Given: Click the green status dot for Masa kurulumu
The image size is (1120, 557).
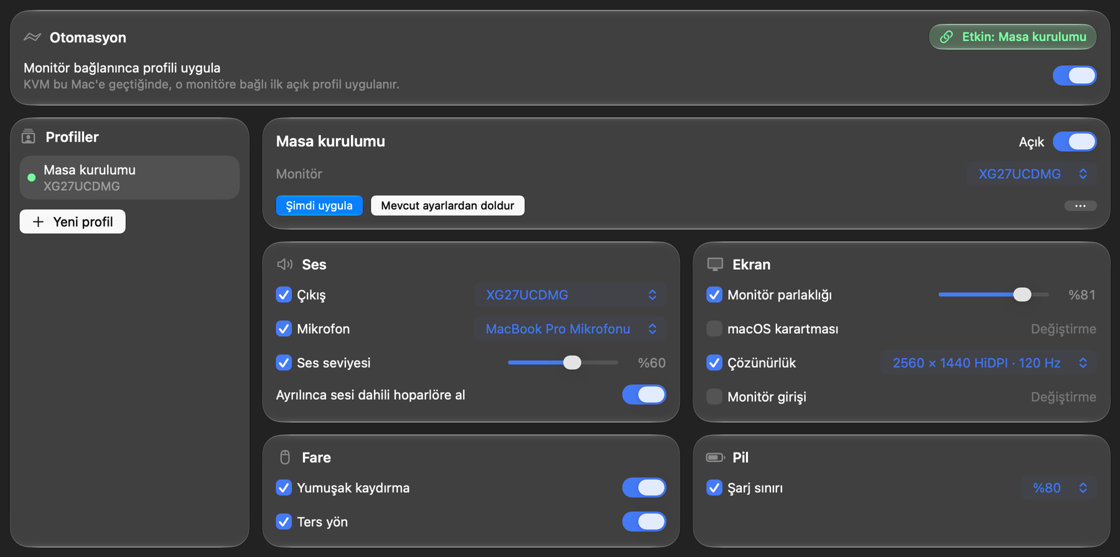Looking at the screenshot, I should click(x=32, y=178).
